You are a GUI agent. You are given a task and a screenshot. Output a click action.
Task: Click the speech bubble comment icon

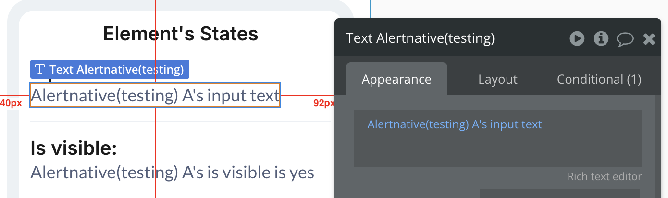click(625, 38)
